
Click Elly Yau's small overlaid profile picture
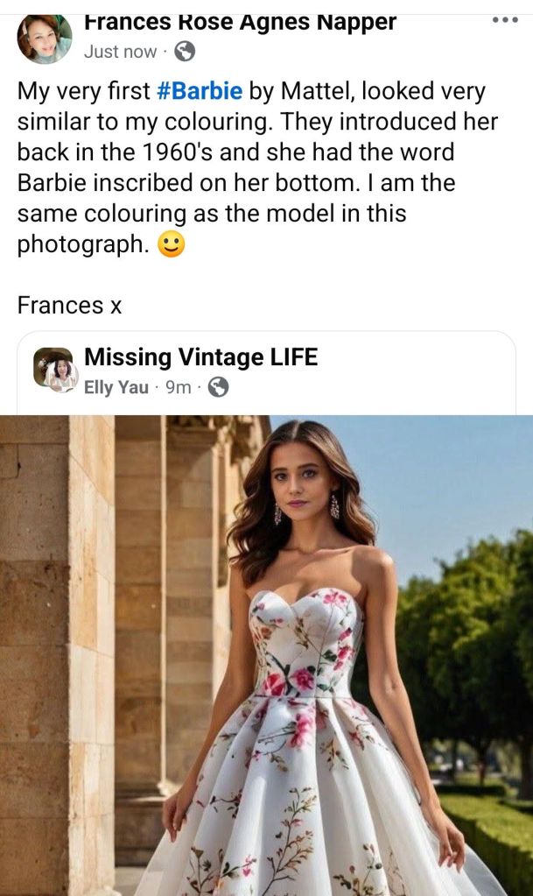[x=63, y=377]
